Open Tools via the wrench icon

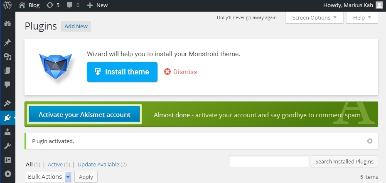[x=7, y=146]
